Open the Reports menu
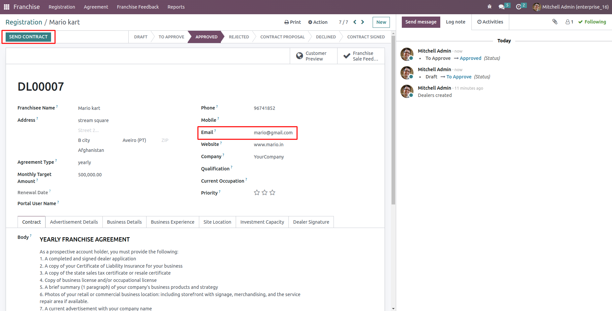The image size is (612, 311). click(176, 7)
